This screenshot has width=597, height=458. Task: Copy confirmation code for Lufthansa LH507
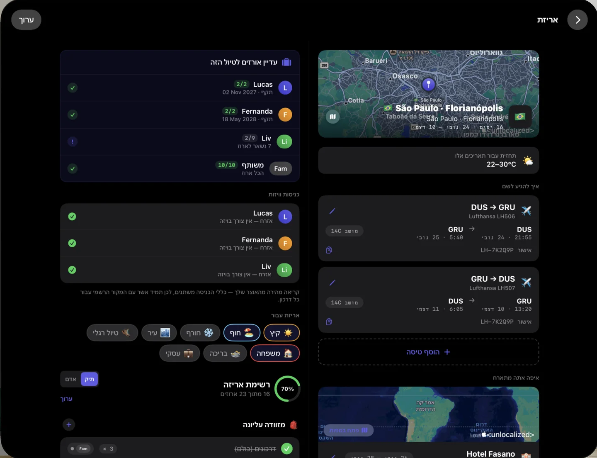[x=329, y=322]
